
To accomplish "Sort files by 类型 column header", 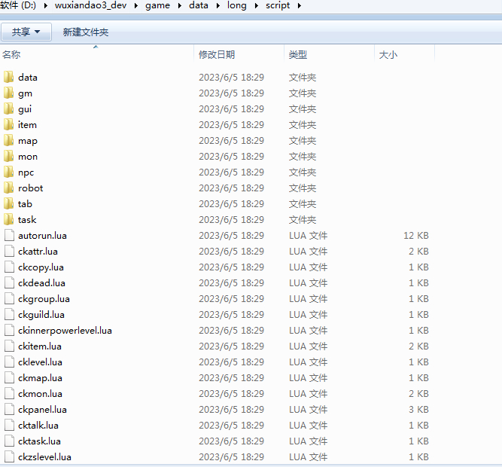I will (298, 55).
